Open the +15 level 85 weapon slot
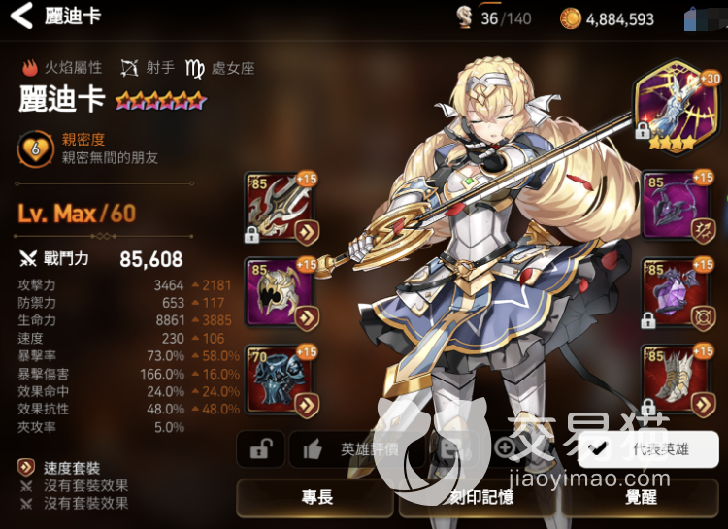The image size is (728, 529). click(x=281, y=208)
